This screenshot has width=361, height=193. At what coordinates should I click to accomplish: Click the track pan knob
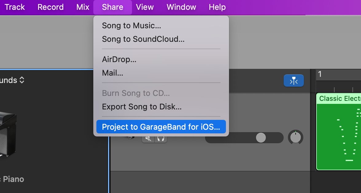point(296,137)
